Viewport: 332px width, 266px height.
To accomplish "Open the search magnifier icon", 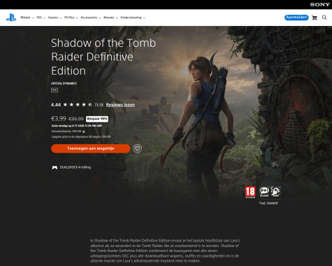I will pyautogui.click(x=324, y=17).
